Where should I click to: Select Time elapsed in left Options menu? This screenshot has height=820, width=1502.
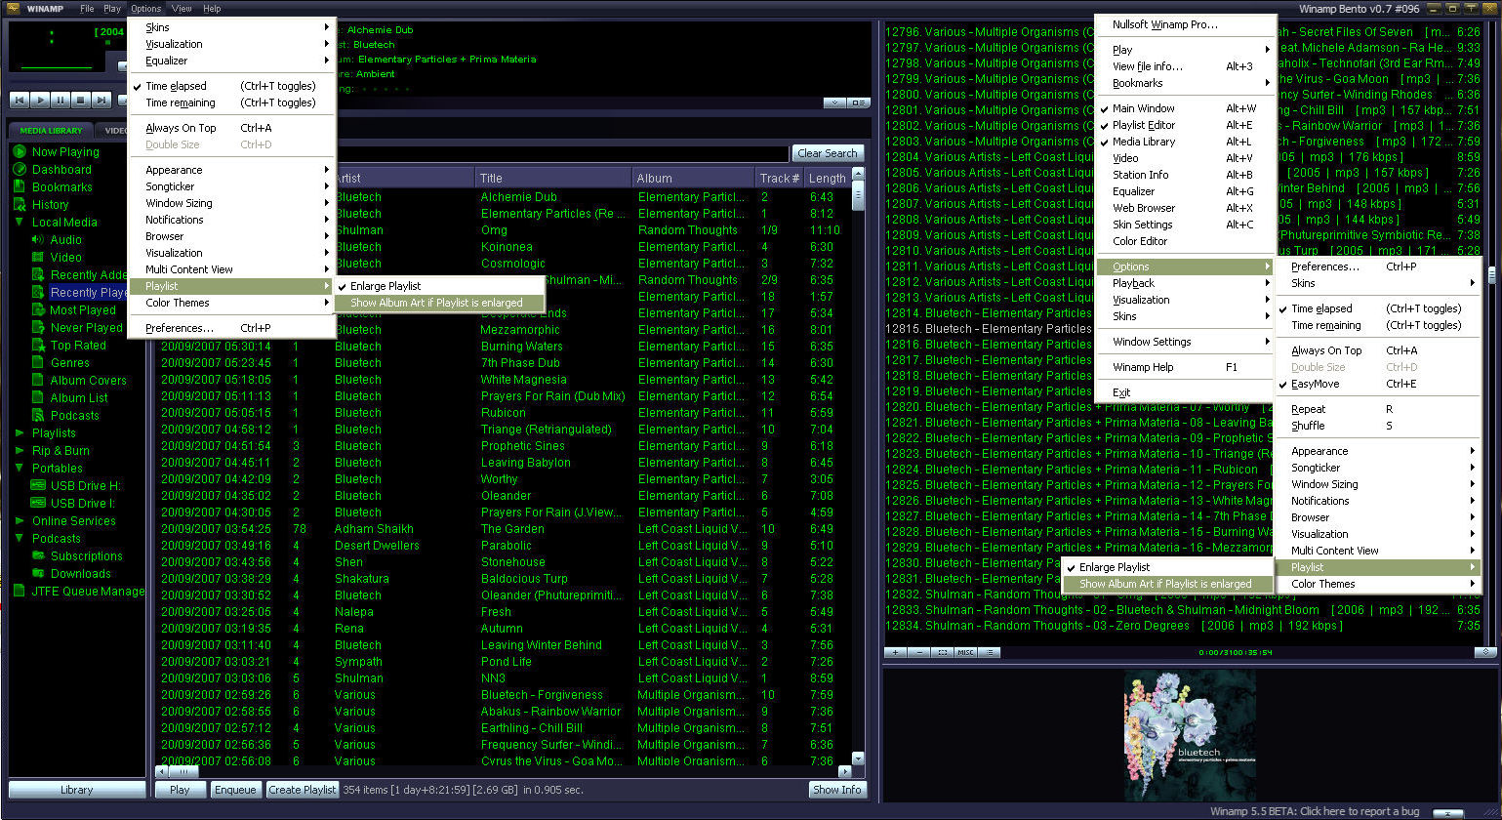230,86
